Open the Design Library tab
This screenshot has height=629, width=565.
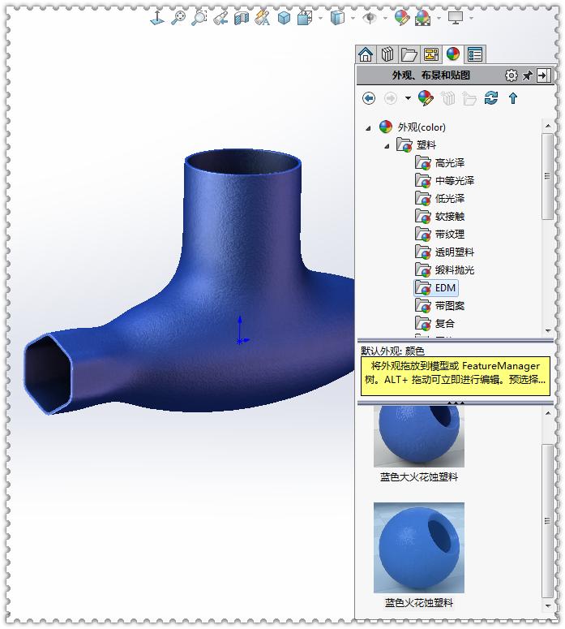coord(387,54)
